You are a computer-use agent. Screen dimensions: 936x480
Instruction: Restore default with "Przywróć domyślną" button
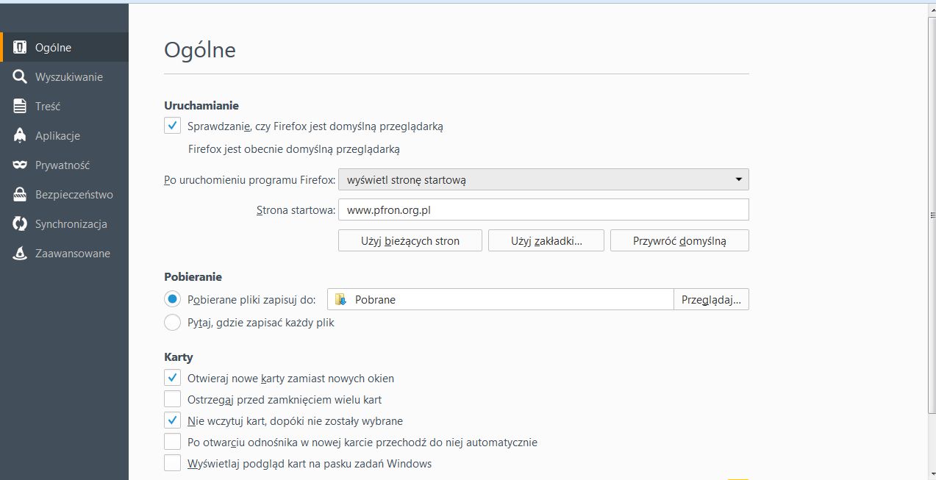pos(680,240)
